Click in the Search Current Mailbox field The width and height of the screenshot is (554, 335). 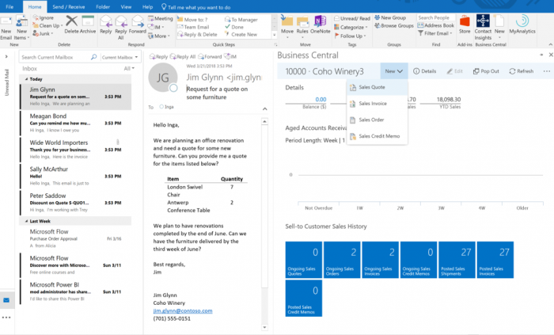55,57
